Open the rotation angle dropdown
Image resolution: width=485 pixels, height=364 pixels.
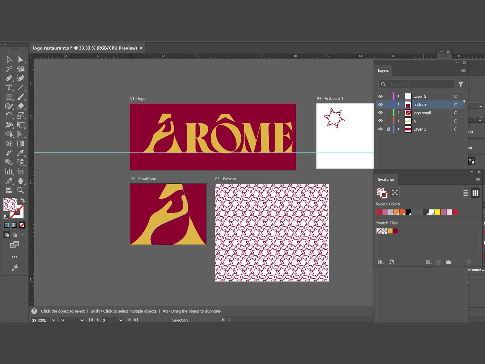point(82,320)
